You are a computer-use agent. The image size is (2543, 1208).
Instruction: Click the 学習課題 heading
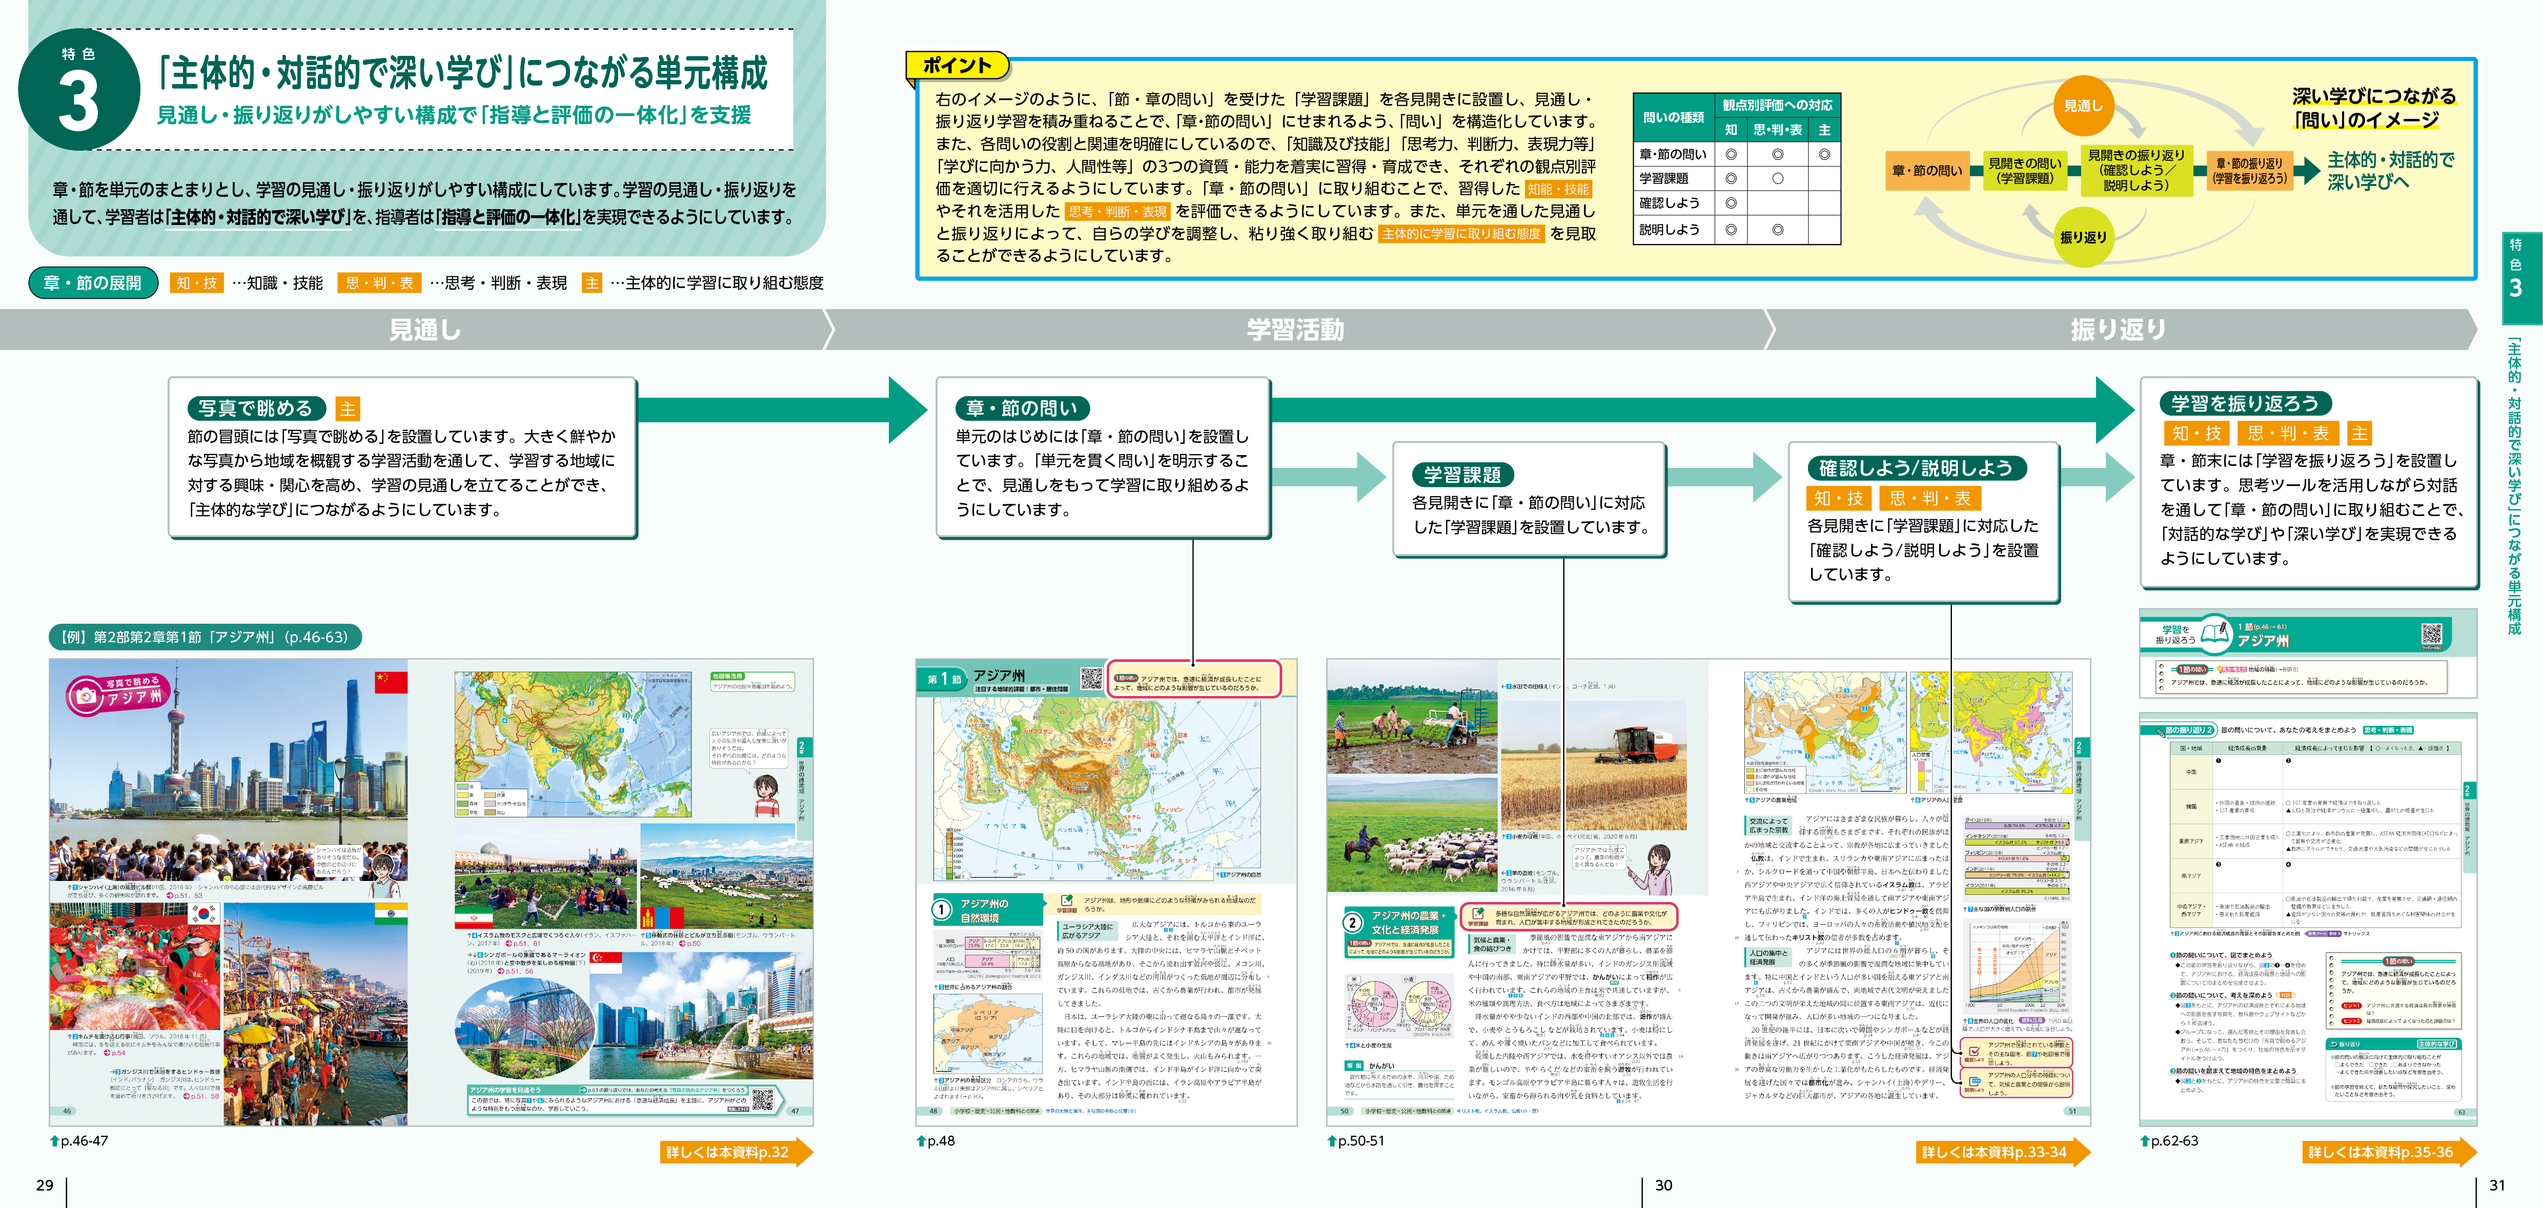point(1462,475)
